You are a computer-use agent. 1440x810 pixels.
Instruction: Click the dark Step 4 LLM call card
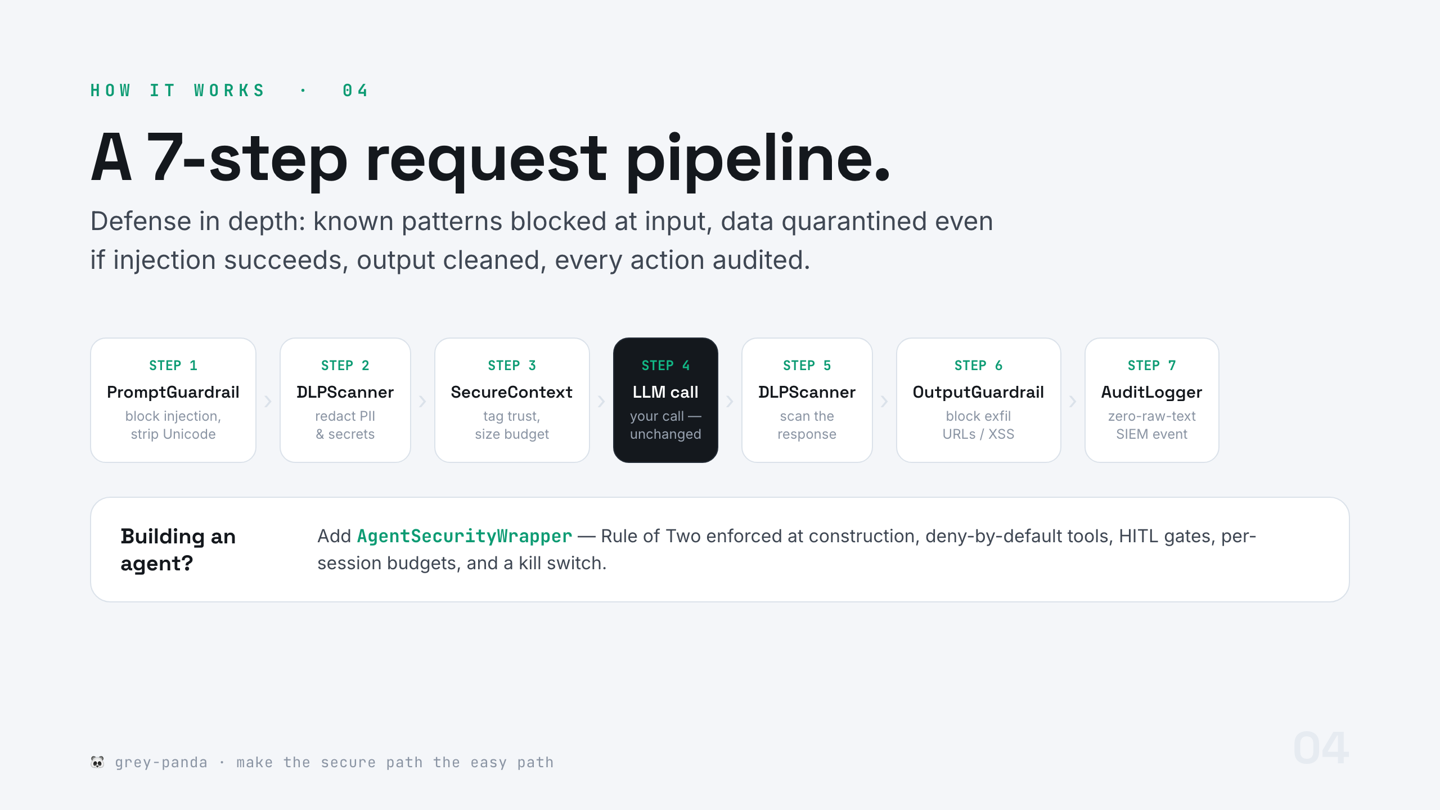click(665, 400)
